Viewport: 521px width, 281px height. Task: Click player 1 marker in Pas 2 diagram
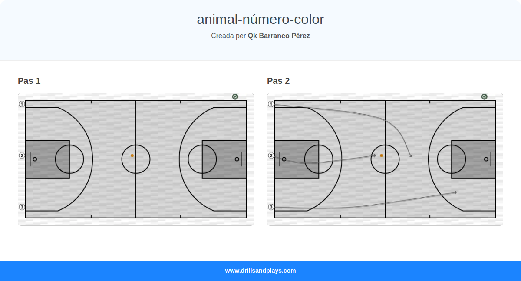[x=271, y=104]
